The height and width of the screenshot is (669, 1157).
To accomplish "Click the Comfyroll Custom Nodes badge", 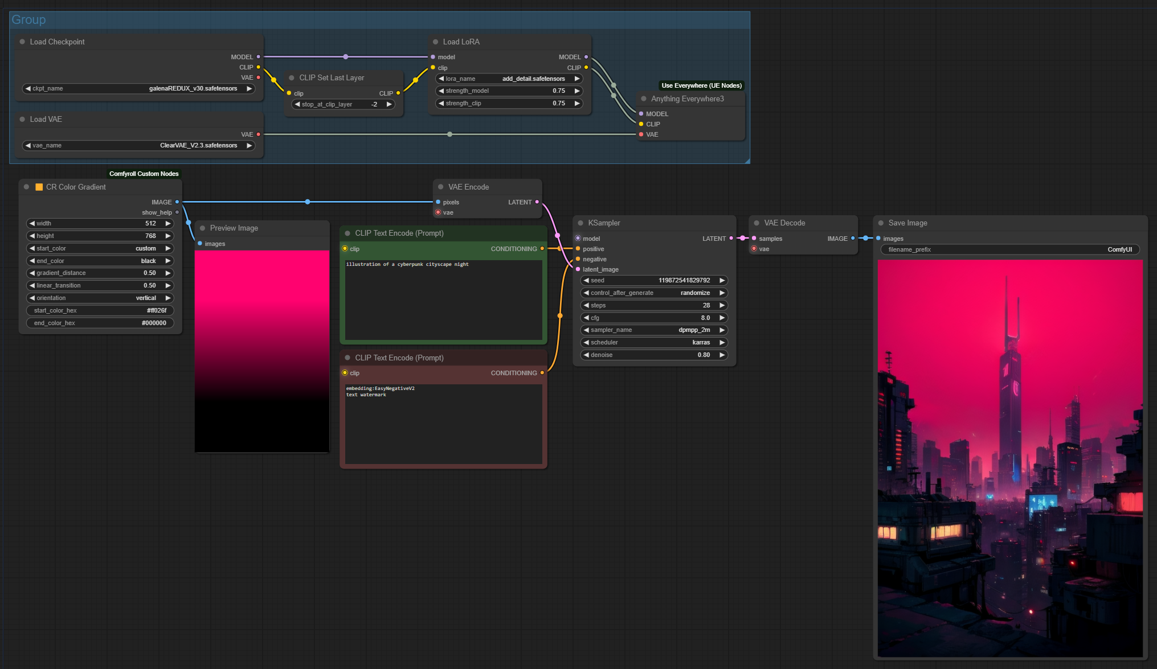I will (x=144, y=174).
